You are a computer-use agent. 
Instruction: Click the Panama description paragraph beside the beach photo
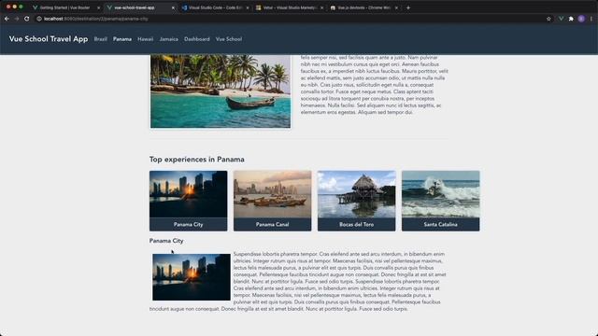(374, 85)
